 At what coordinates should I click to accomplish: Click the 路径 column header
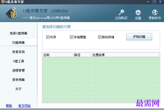click(82, 55)
